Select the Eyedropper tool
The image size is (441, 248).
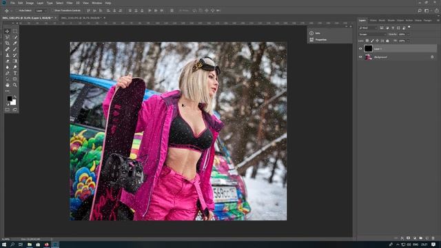click(15, 43)
